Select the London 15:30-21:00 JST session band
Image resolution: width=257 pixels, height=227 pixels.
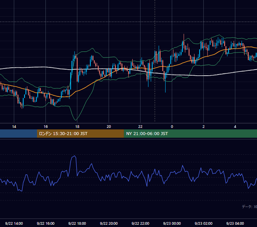[80, 134]
